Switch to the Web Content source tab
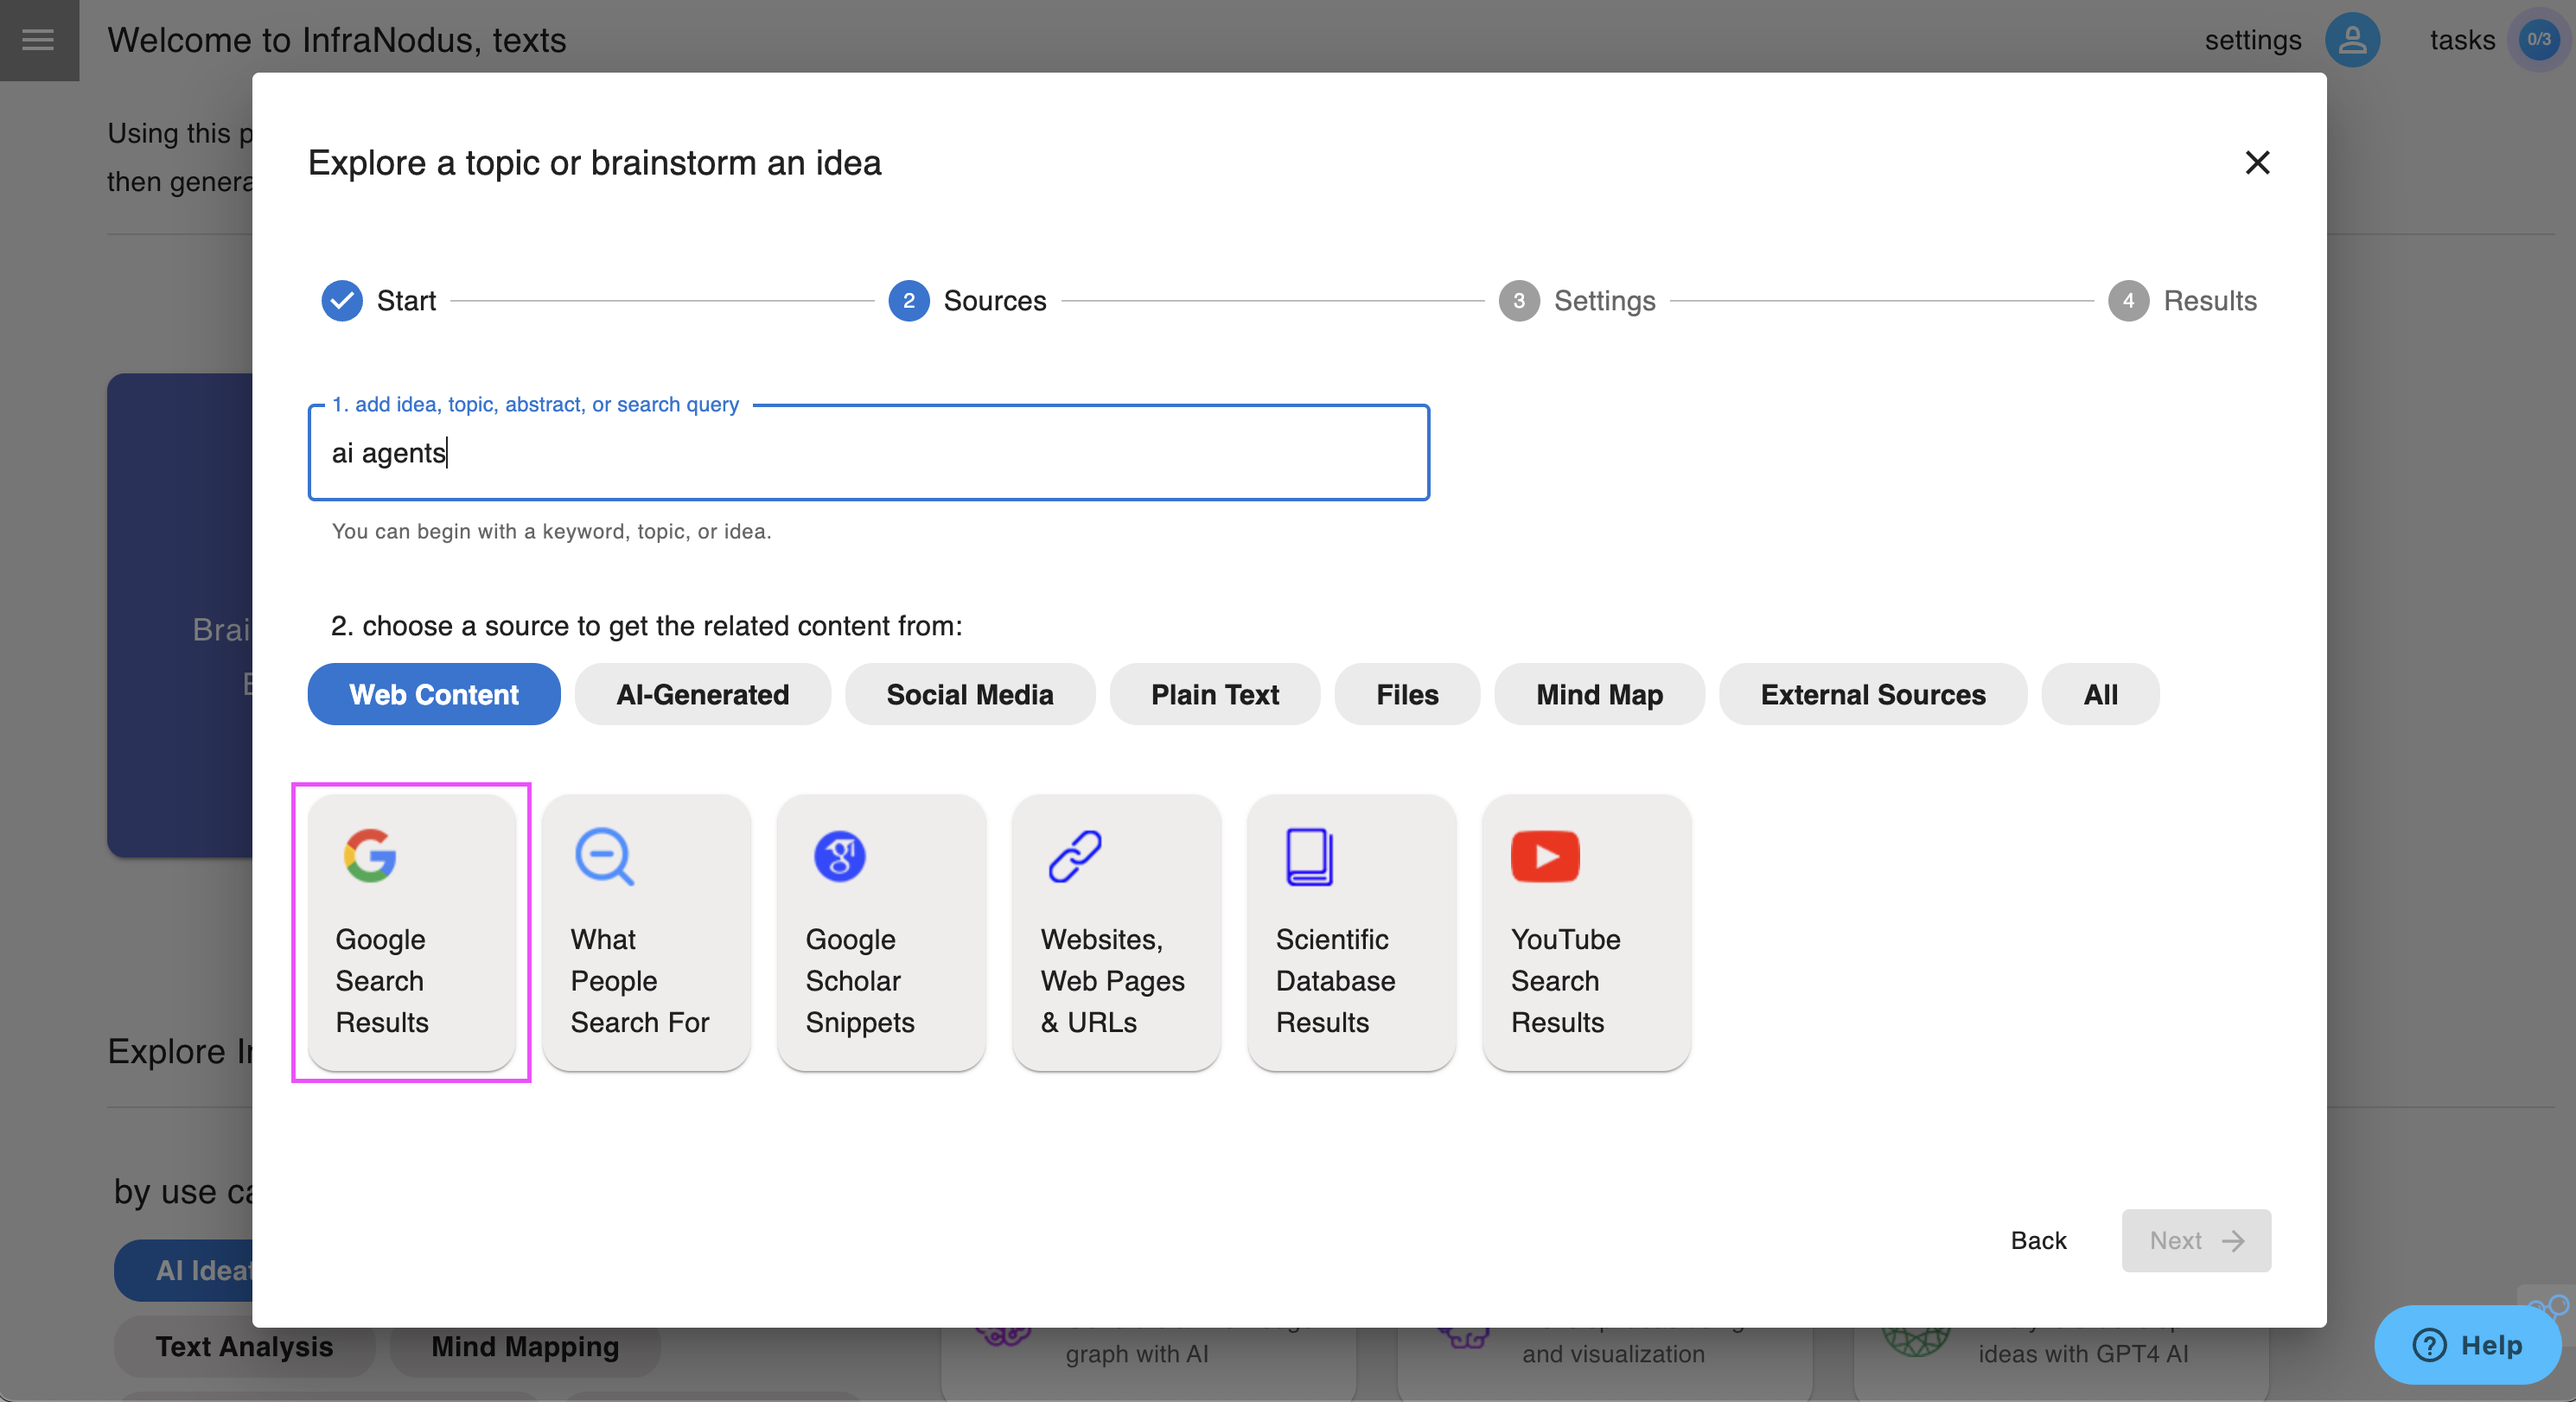Screen dimensions: 2576x1402 (x=434, y=694)
